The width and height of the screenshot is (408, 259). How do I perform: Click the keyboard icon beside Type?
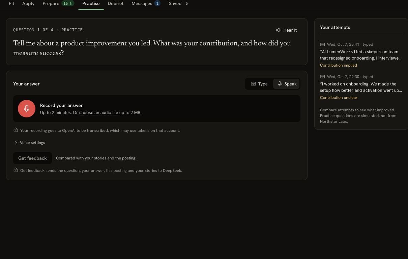[253, 84]
